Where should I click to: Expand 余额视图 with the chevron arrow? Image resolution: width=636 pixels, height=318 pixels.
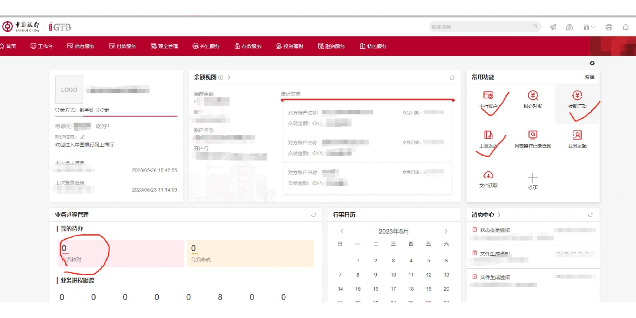[229, 78]
